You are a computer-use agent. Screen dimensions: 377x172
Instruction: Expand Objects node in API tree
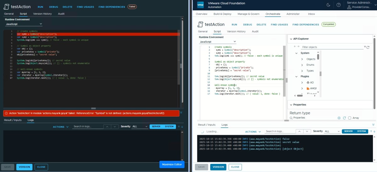click(302, 59)
